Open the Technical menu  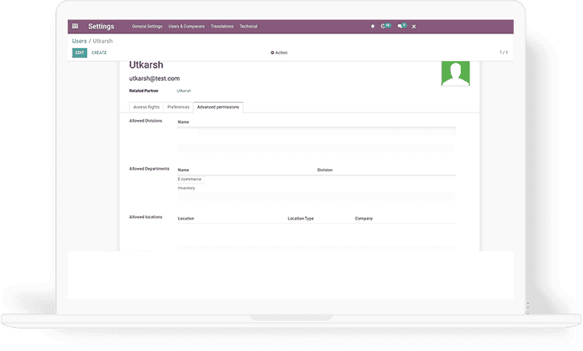pyautogui.click(x=249, y=26)
